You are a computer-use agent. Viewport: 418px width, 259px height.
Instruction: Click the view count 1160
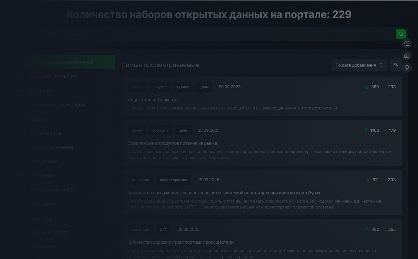click(375, 130)
